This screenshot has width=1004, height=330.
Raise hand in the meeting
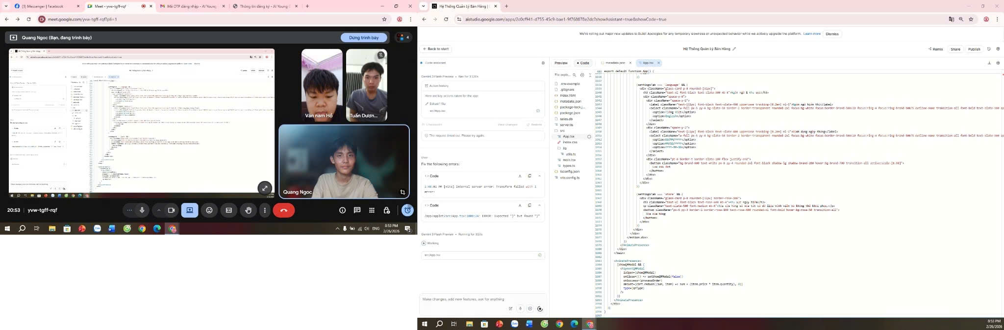click(x=249, y=210)
